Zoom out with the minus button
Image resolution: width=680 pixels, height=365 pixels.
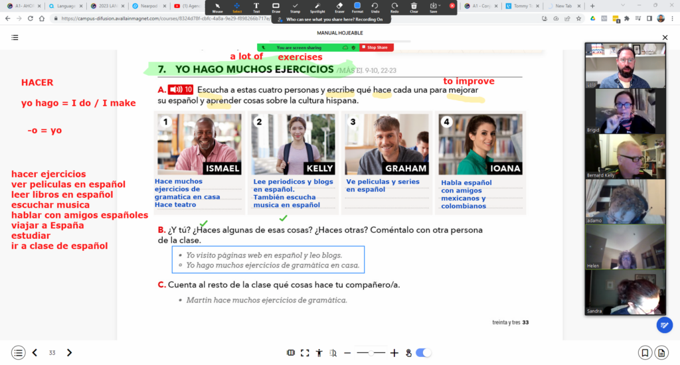pyautogui.click(x=347, y=353)
